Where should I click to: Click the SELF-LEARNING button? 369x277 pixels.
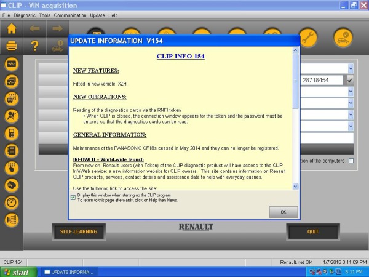79,231
